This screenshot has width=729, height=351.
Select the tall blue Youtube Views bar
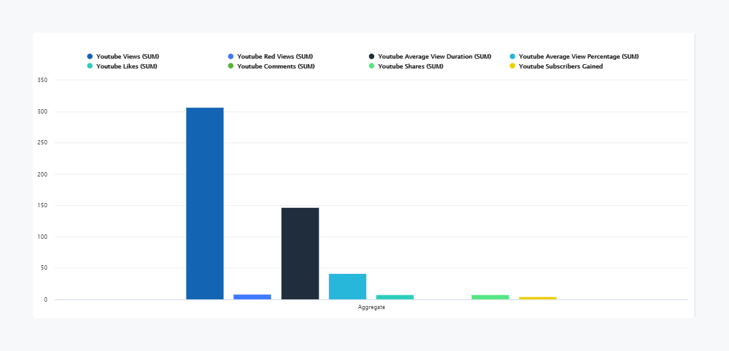205,204
